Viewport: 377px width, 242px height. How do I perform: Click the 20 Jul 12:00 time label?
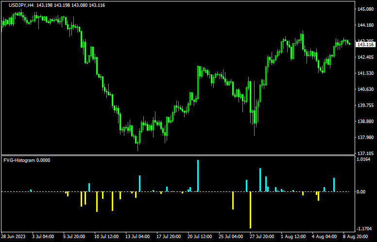point(200,237)
